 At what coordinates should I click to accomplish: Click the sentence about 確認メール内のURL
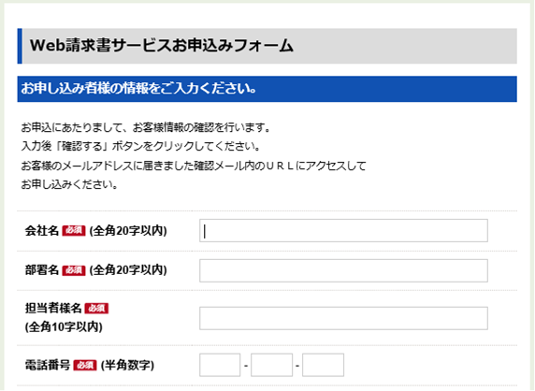[194, 166]
